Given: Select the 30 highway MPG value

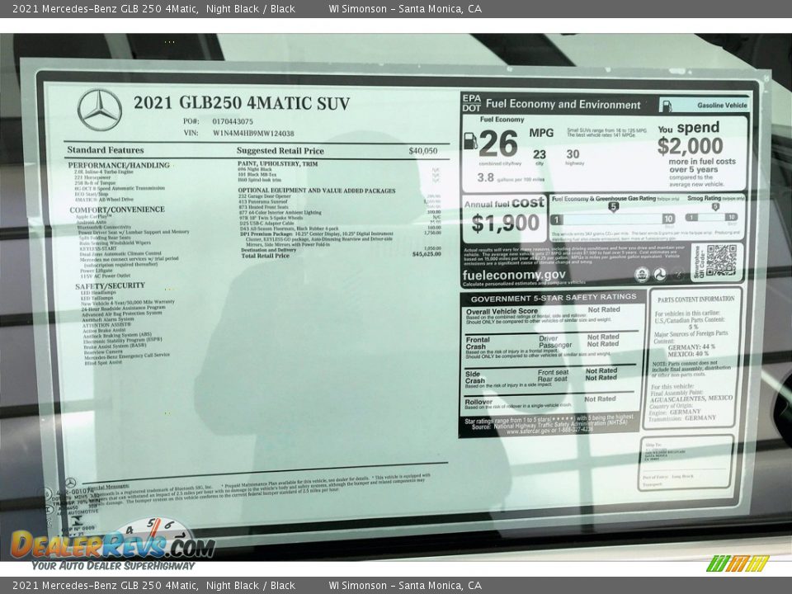Looking at the screenshot, I should (x=573, y=154).
